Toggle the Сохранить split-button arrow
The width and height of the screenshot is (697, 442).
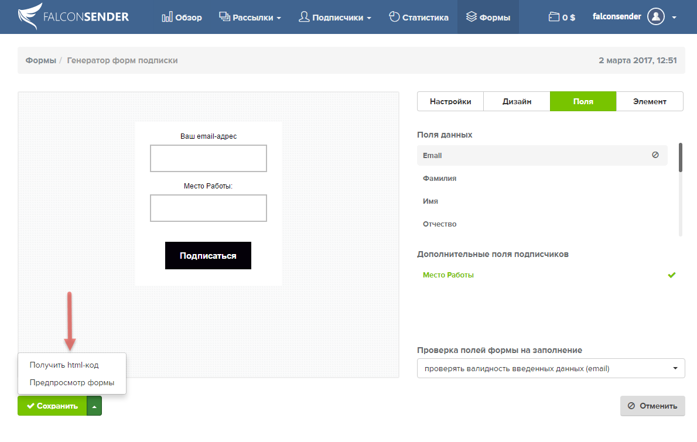tap(94, 406)
